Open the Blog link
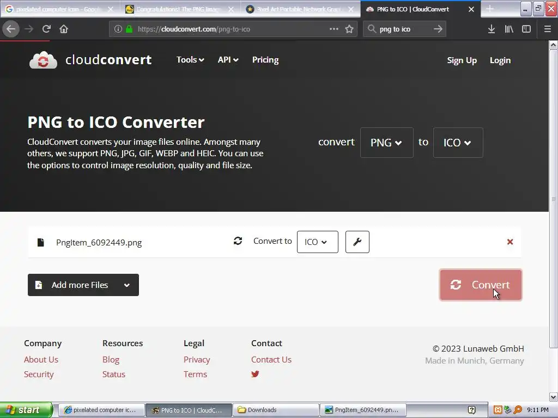The height and width of the screenshot is (418, 558). click(111, 359)
